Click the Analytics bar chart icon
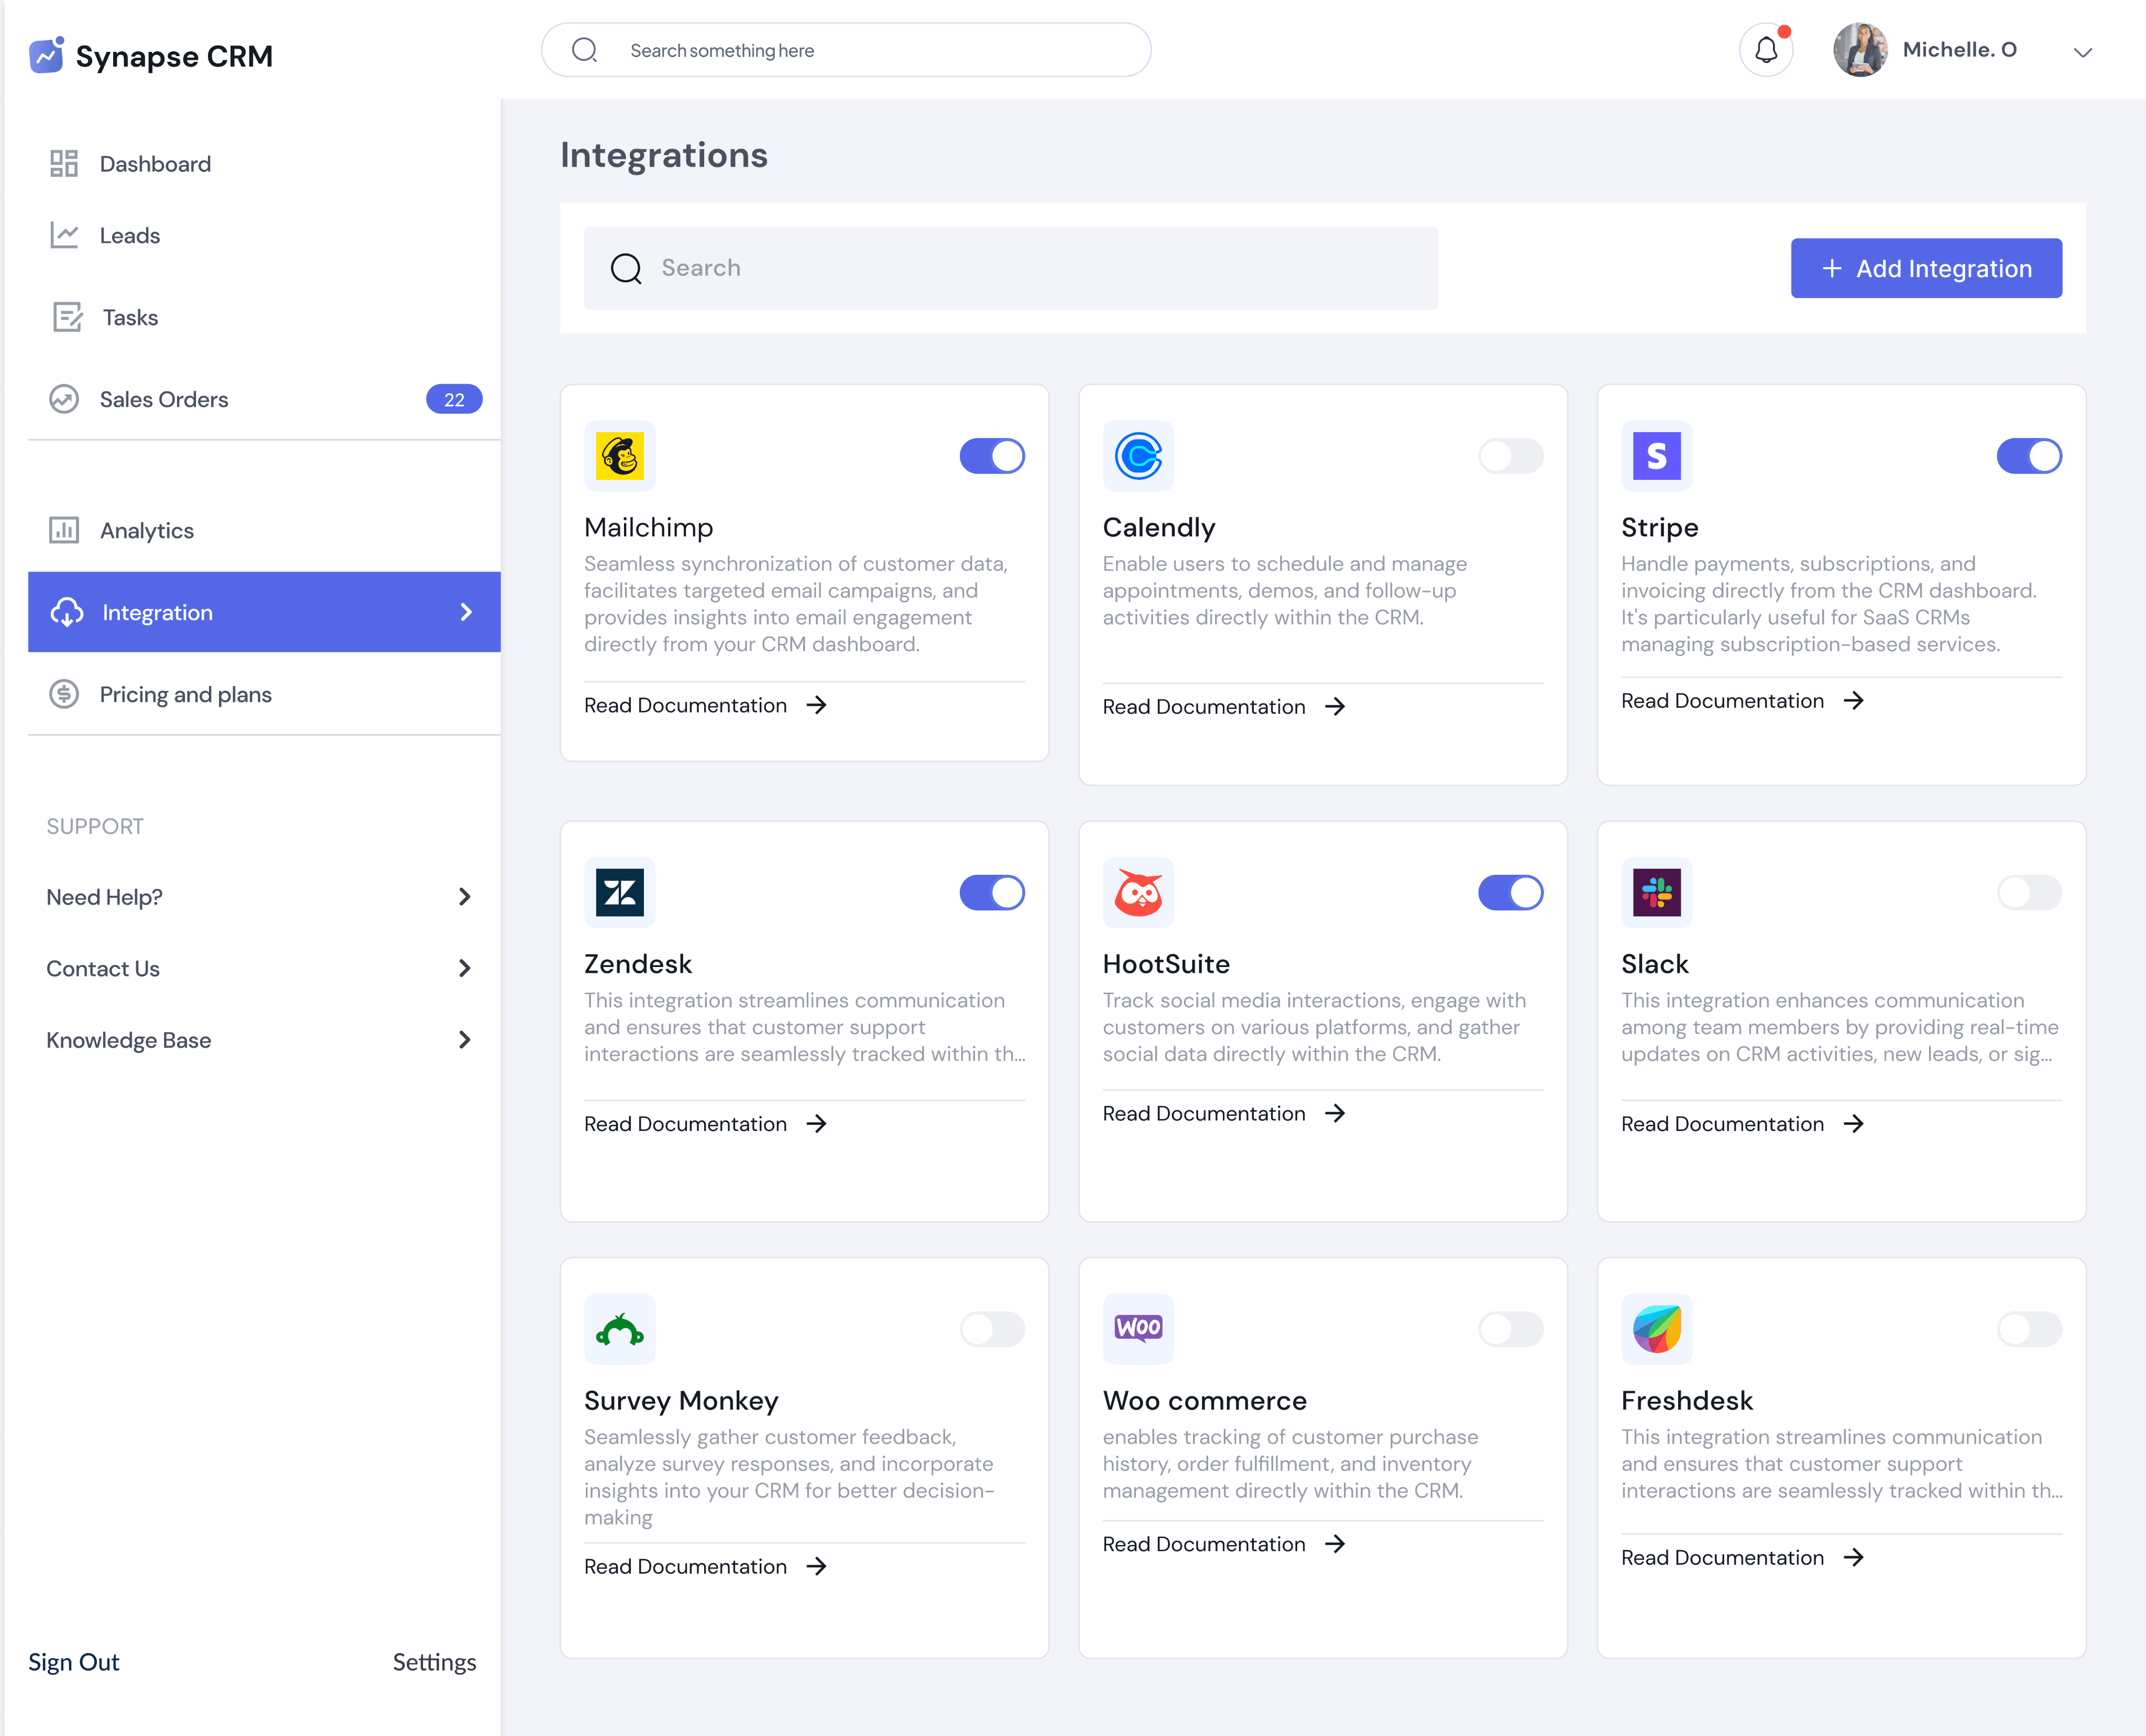The width and height of the screenshot is (2146, 1736). tap(64, 530)
